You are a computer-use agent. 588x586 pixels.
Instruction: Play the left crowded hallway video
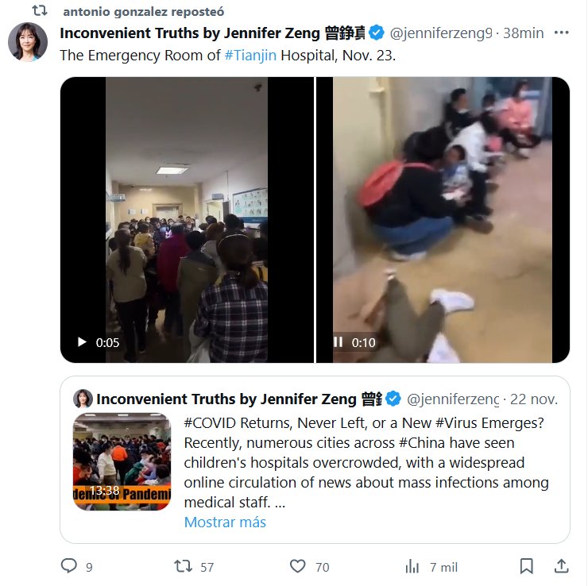pyautogui.click(x=82, y=342)
